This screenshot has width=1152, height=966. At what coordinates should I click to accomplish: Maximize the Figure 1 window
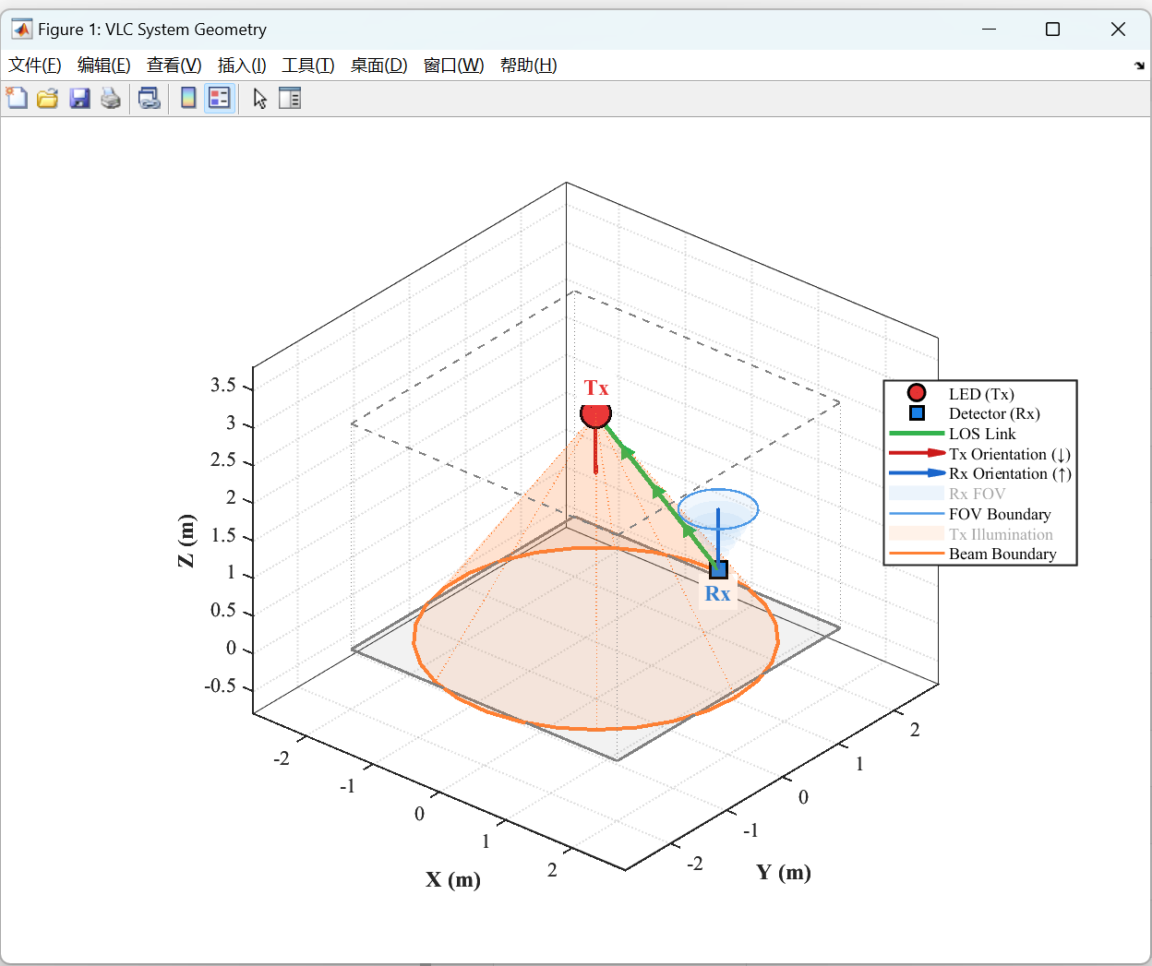coord(1052,29)
